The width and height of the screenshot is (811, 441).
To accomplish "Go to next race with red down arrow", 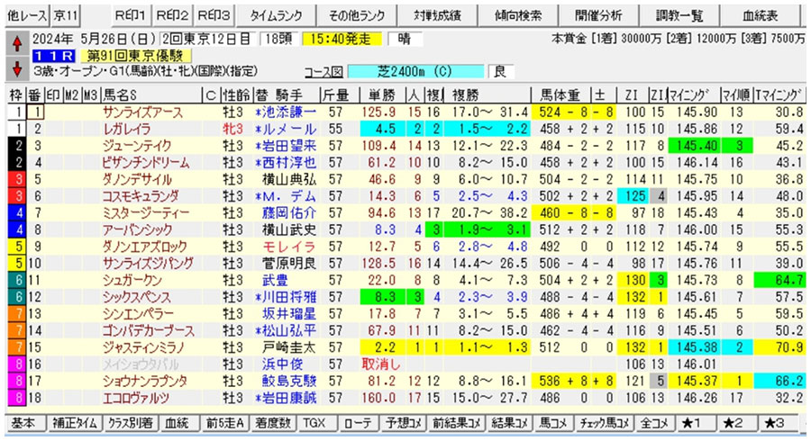I will 16,68.
